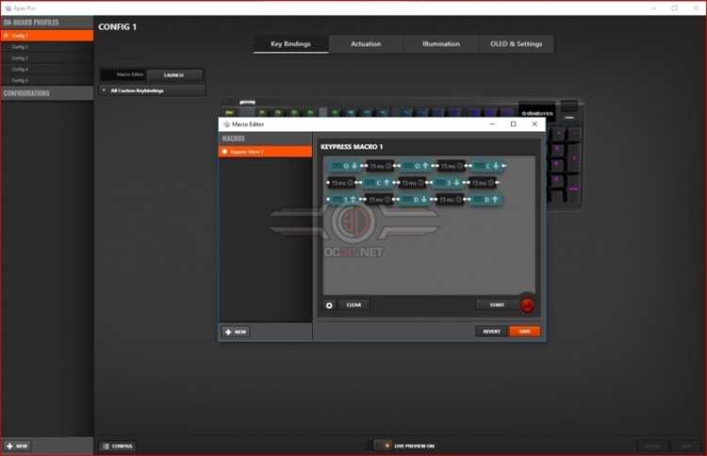Screen dimensions: 707x456
Task: Click LAUNCH button next to Macro Editor label
Action: (x=174, y=74)
